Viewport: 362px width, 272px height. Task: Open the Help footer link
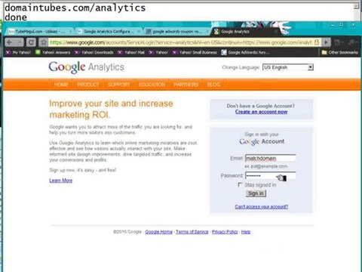[246, 232]
